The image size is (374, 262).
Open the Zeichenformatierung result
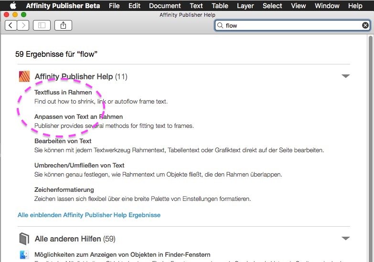[x=64, y=189]
